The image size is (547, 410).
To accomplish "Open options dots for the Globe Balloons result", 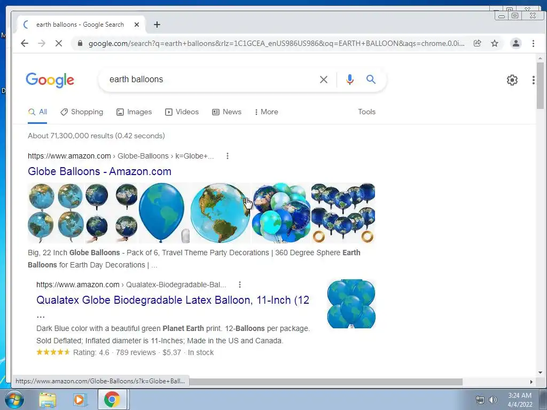I will [x=228, y=156].
